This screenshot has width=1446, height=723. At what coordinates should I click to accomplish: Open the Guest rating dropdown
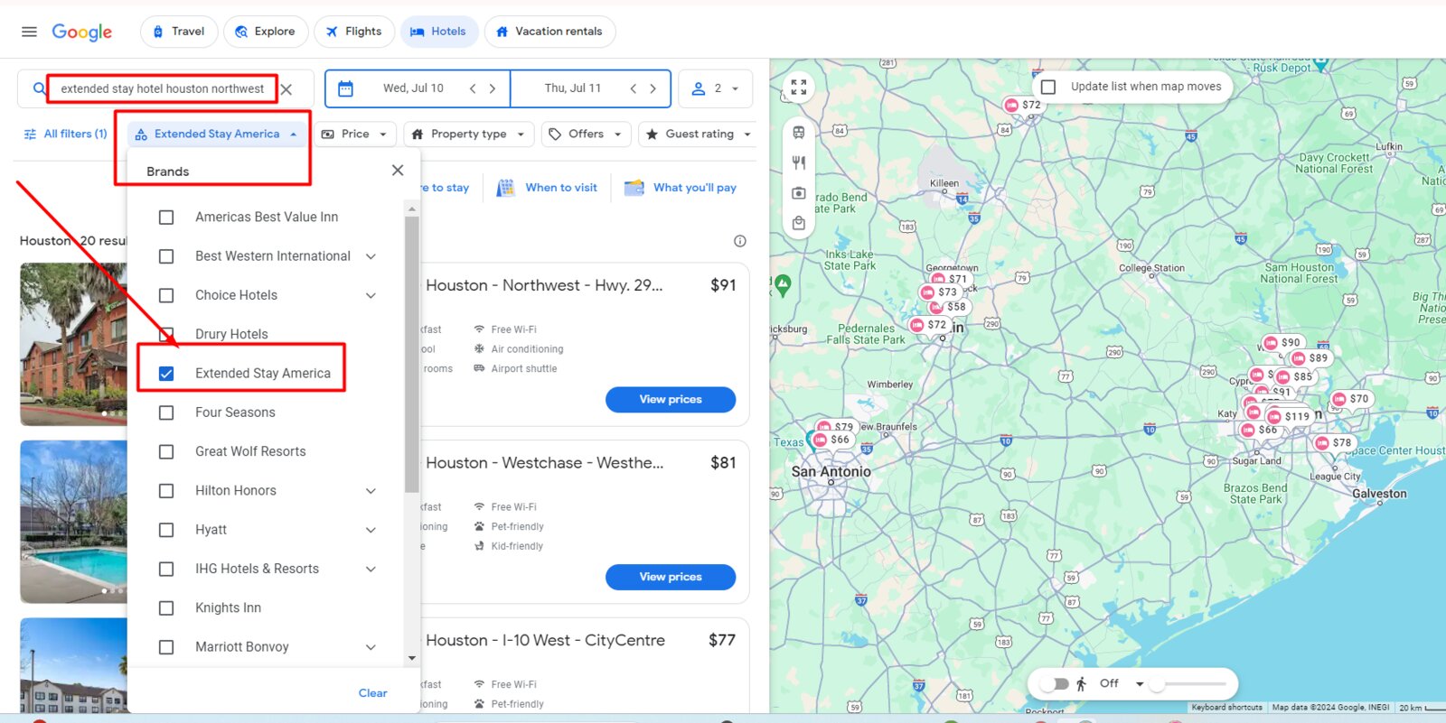point(698,134)
